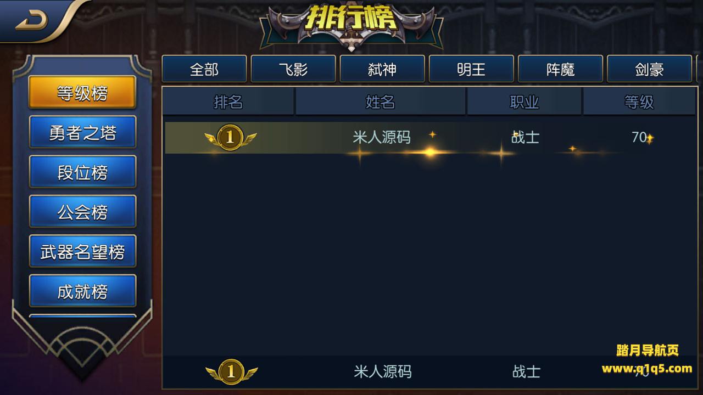Filter rankings by 飞影 class
703x395 pixels.
click(x=293, y=69)
